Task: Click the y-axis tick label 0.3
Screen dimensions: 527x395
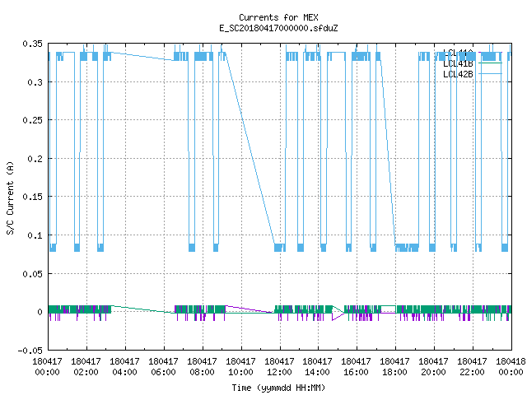Action: [35, 82]
